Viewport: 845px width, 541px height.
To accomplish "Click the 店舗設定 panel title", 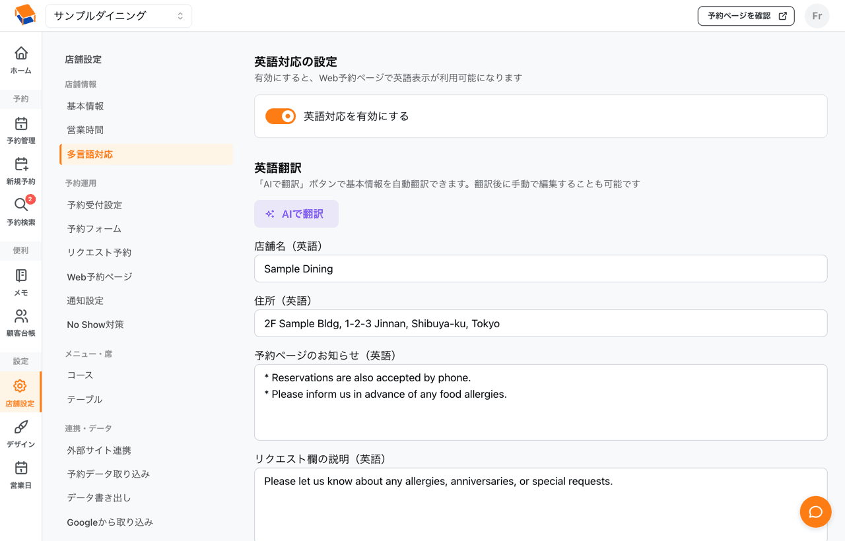I will [83, 59].
